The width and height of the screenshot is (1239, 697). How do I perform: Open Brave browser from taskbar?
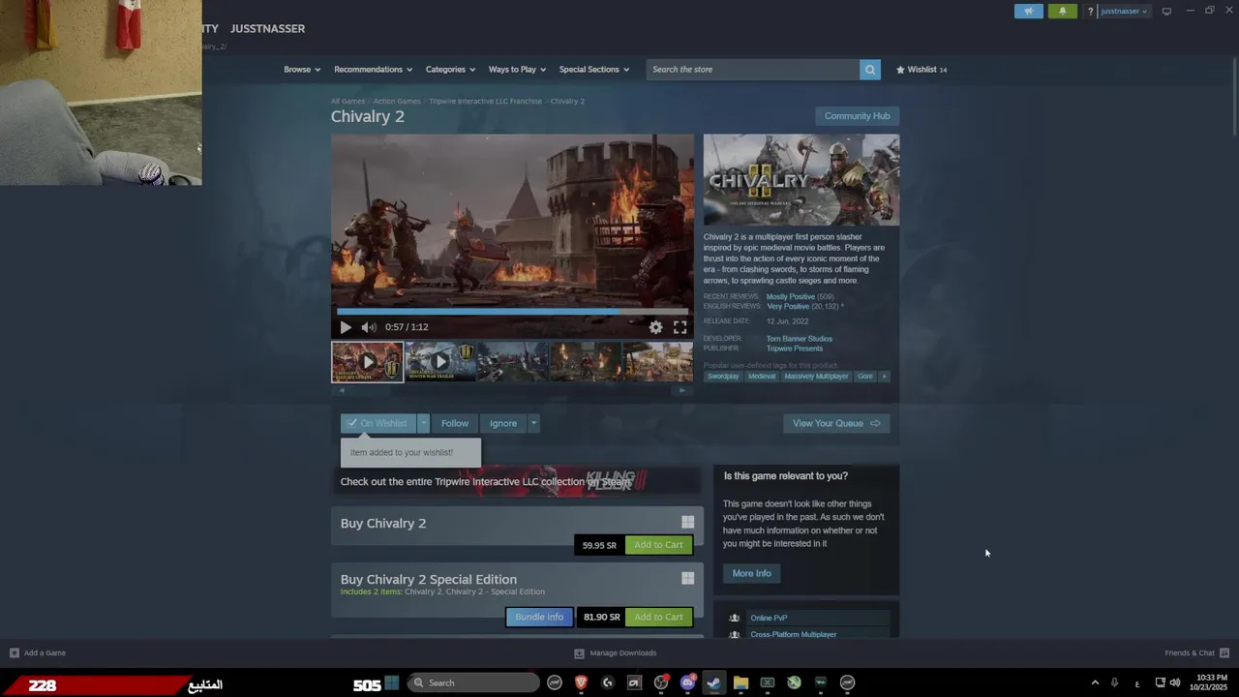point(581,682)
